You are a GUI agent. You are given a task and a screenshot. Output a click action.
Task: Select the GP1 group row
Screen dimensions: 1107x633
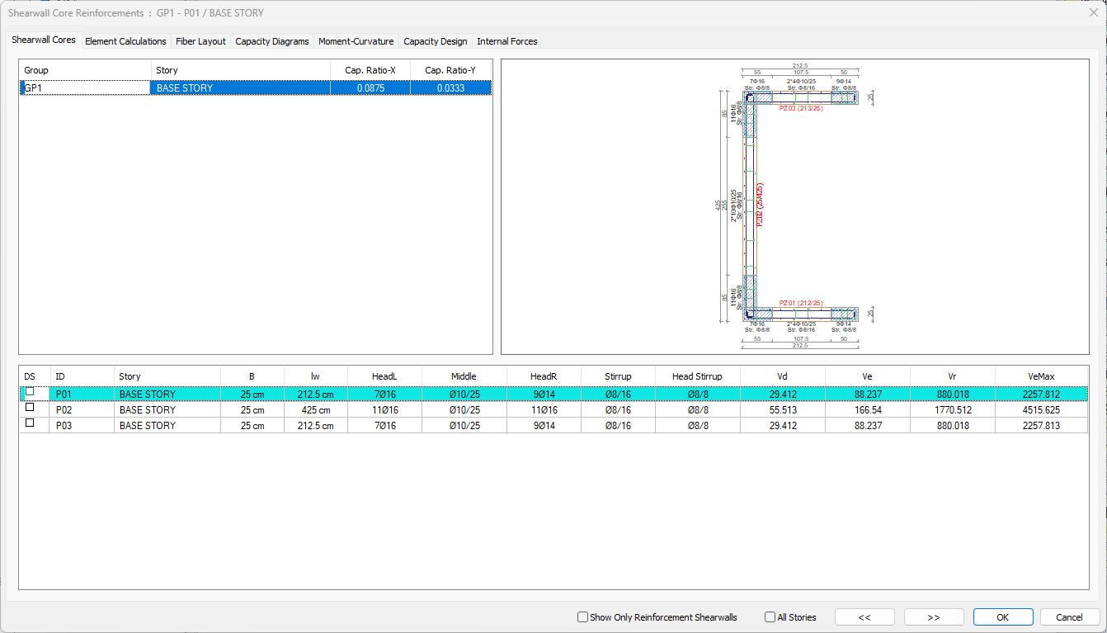coord(82,88)
